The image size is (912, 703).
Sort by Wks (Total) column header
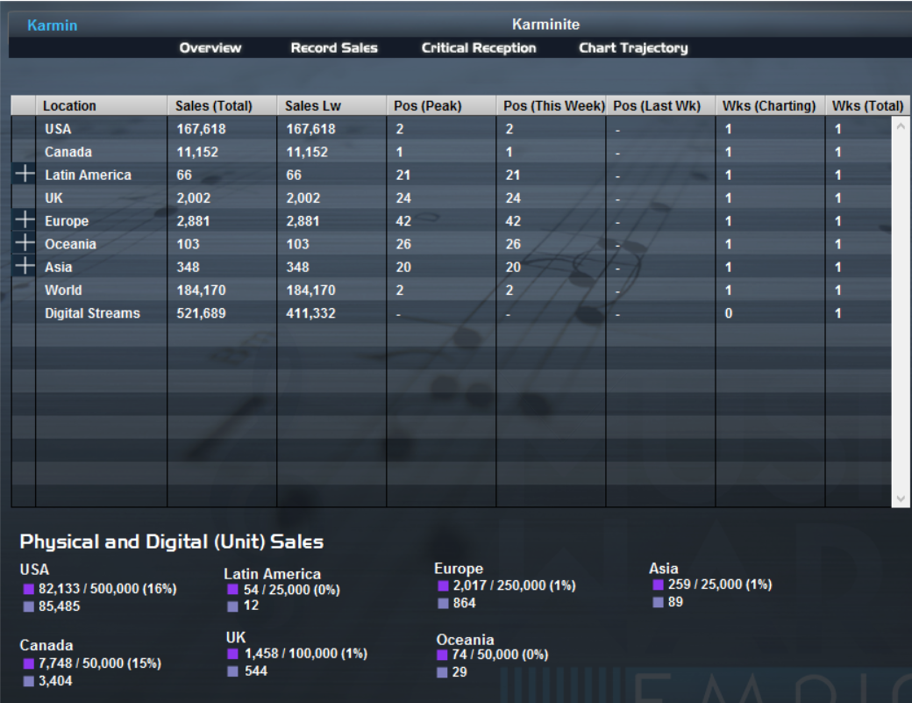866,106
